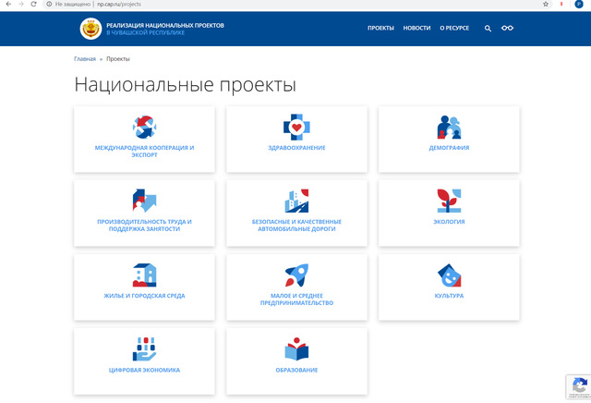The width and height of the screenshot is (591, 403).
Task: Open the ПРОЕКТЫ menu item
Action: [x=380, y=29]
